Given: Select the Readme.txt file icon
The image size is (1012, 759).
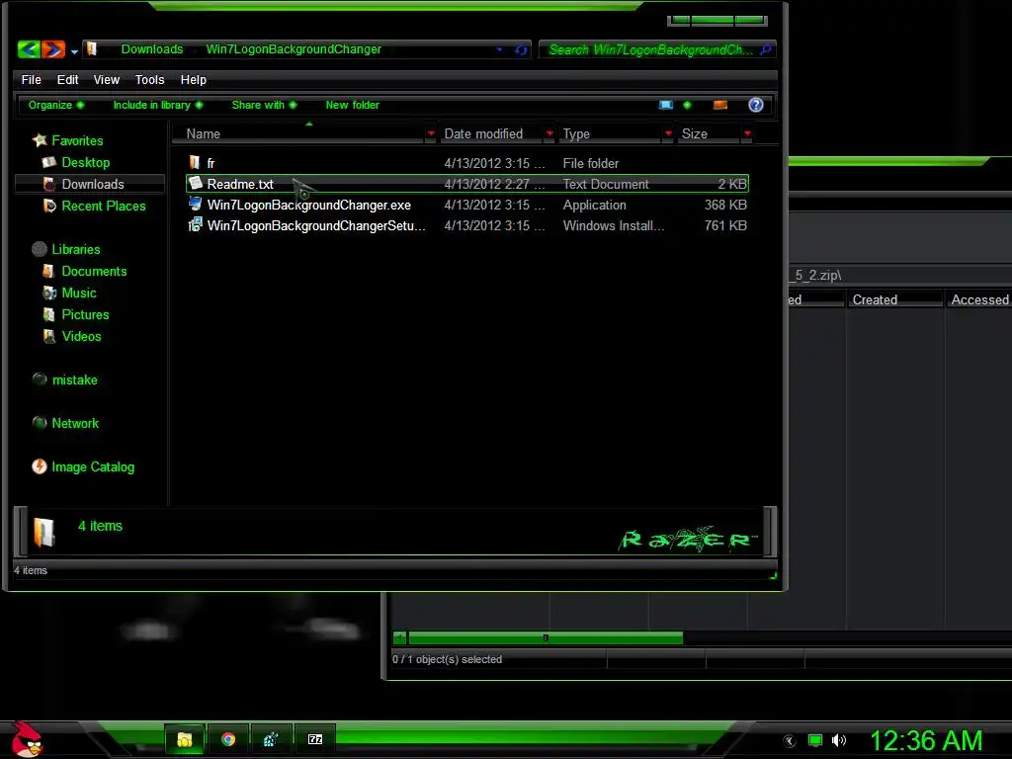Looking at the screenshot, I should (x=195, y=183).
